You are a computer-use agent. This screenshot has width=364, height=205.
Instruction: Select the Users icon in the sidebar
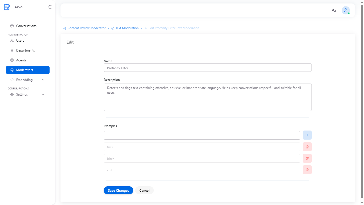(12, 40)
